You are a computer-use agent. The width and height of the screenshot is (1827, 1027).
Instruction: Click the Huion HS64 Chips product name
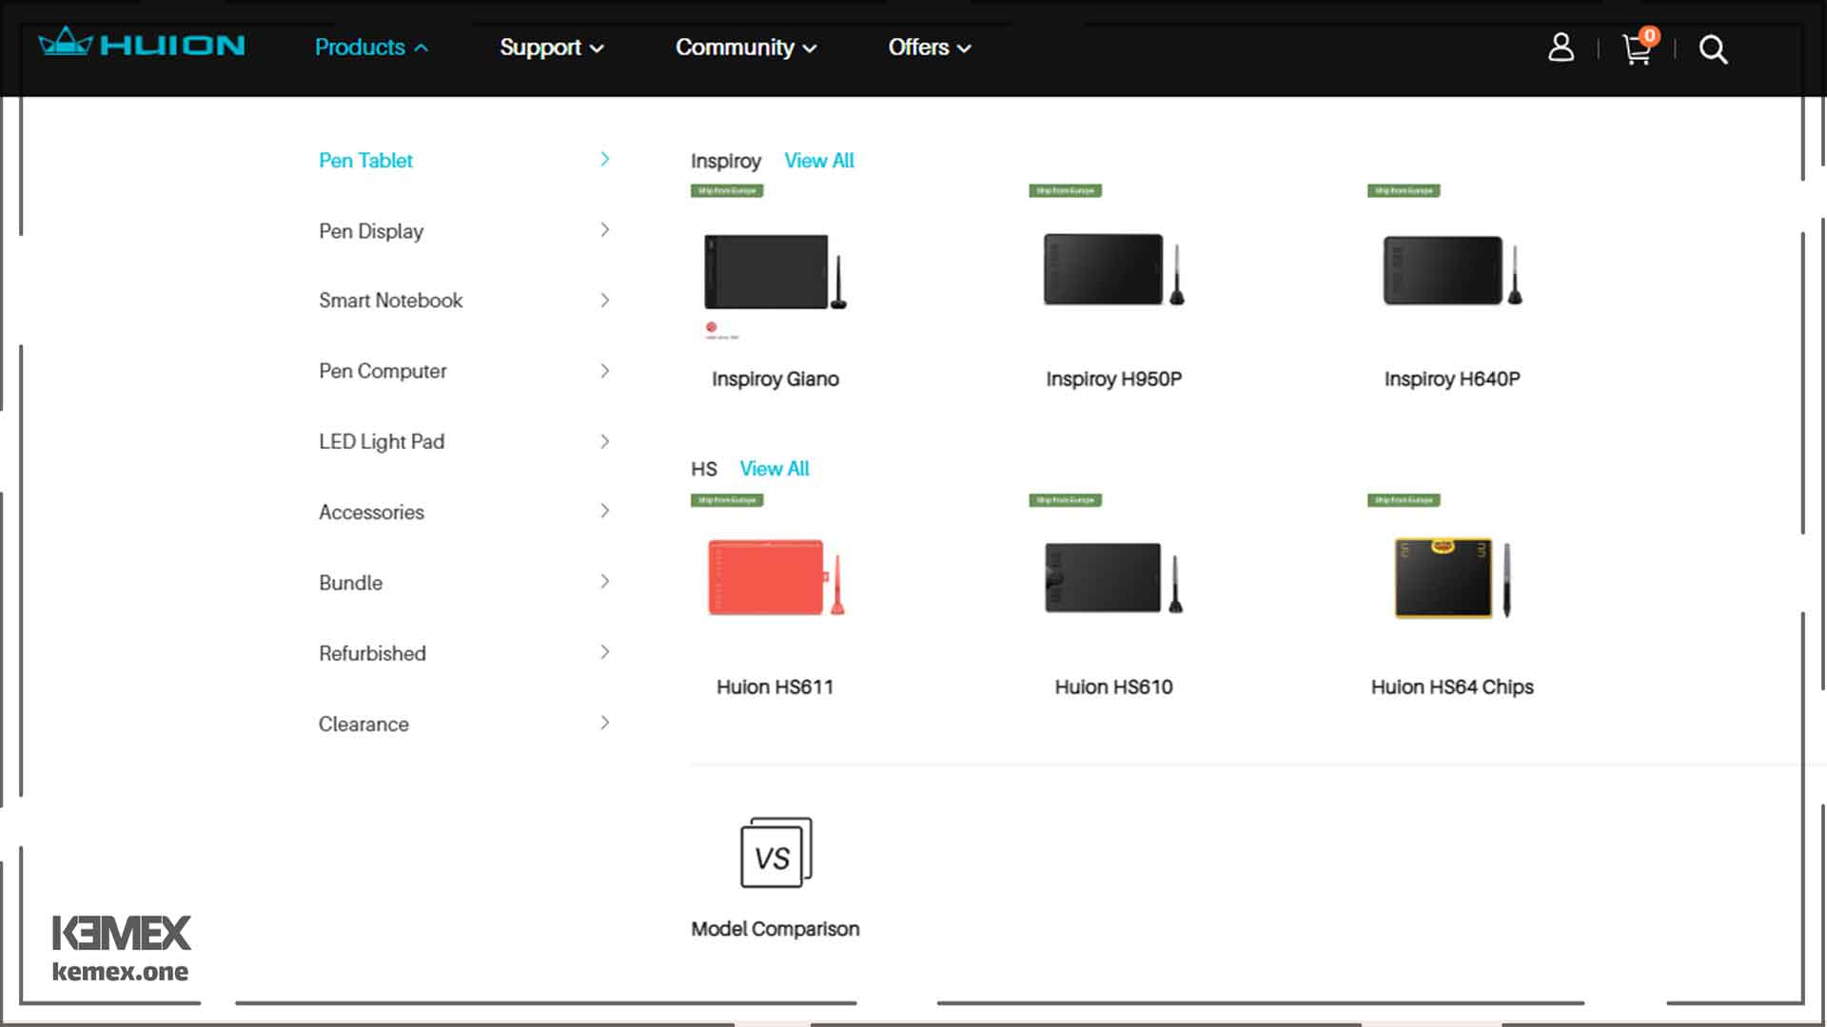[x=1452, y=688]
